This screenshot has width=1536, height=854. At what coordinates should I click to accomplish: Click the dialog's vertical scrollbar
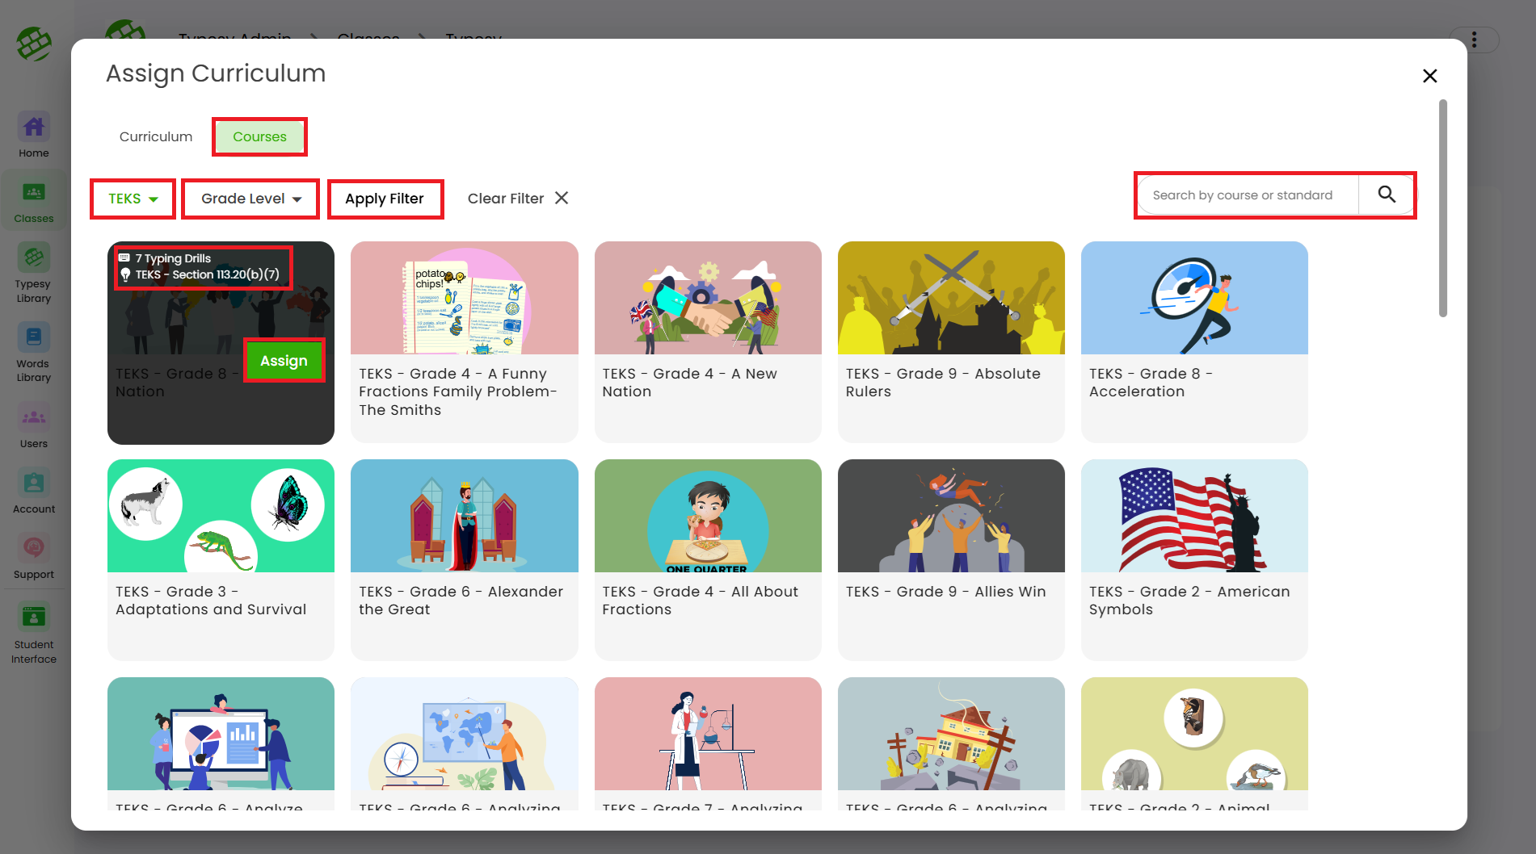[1443, 208]
